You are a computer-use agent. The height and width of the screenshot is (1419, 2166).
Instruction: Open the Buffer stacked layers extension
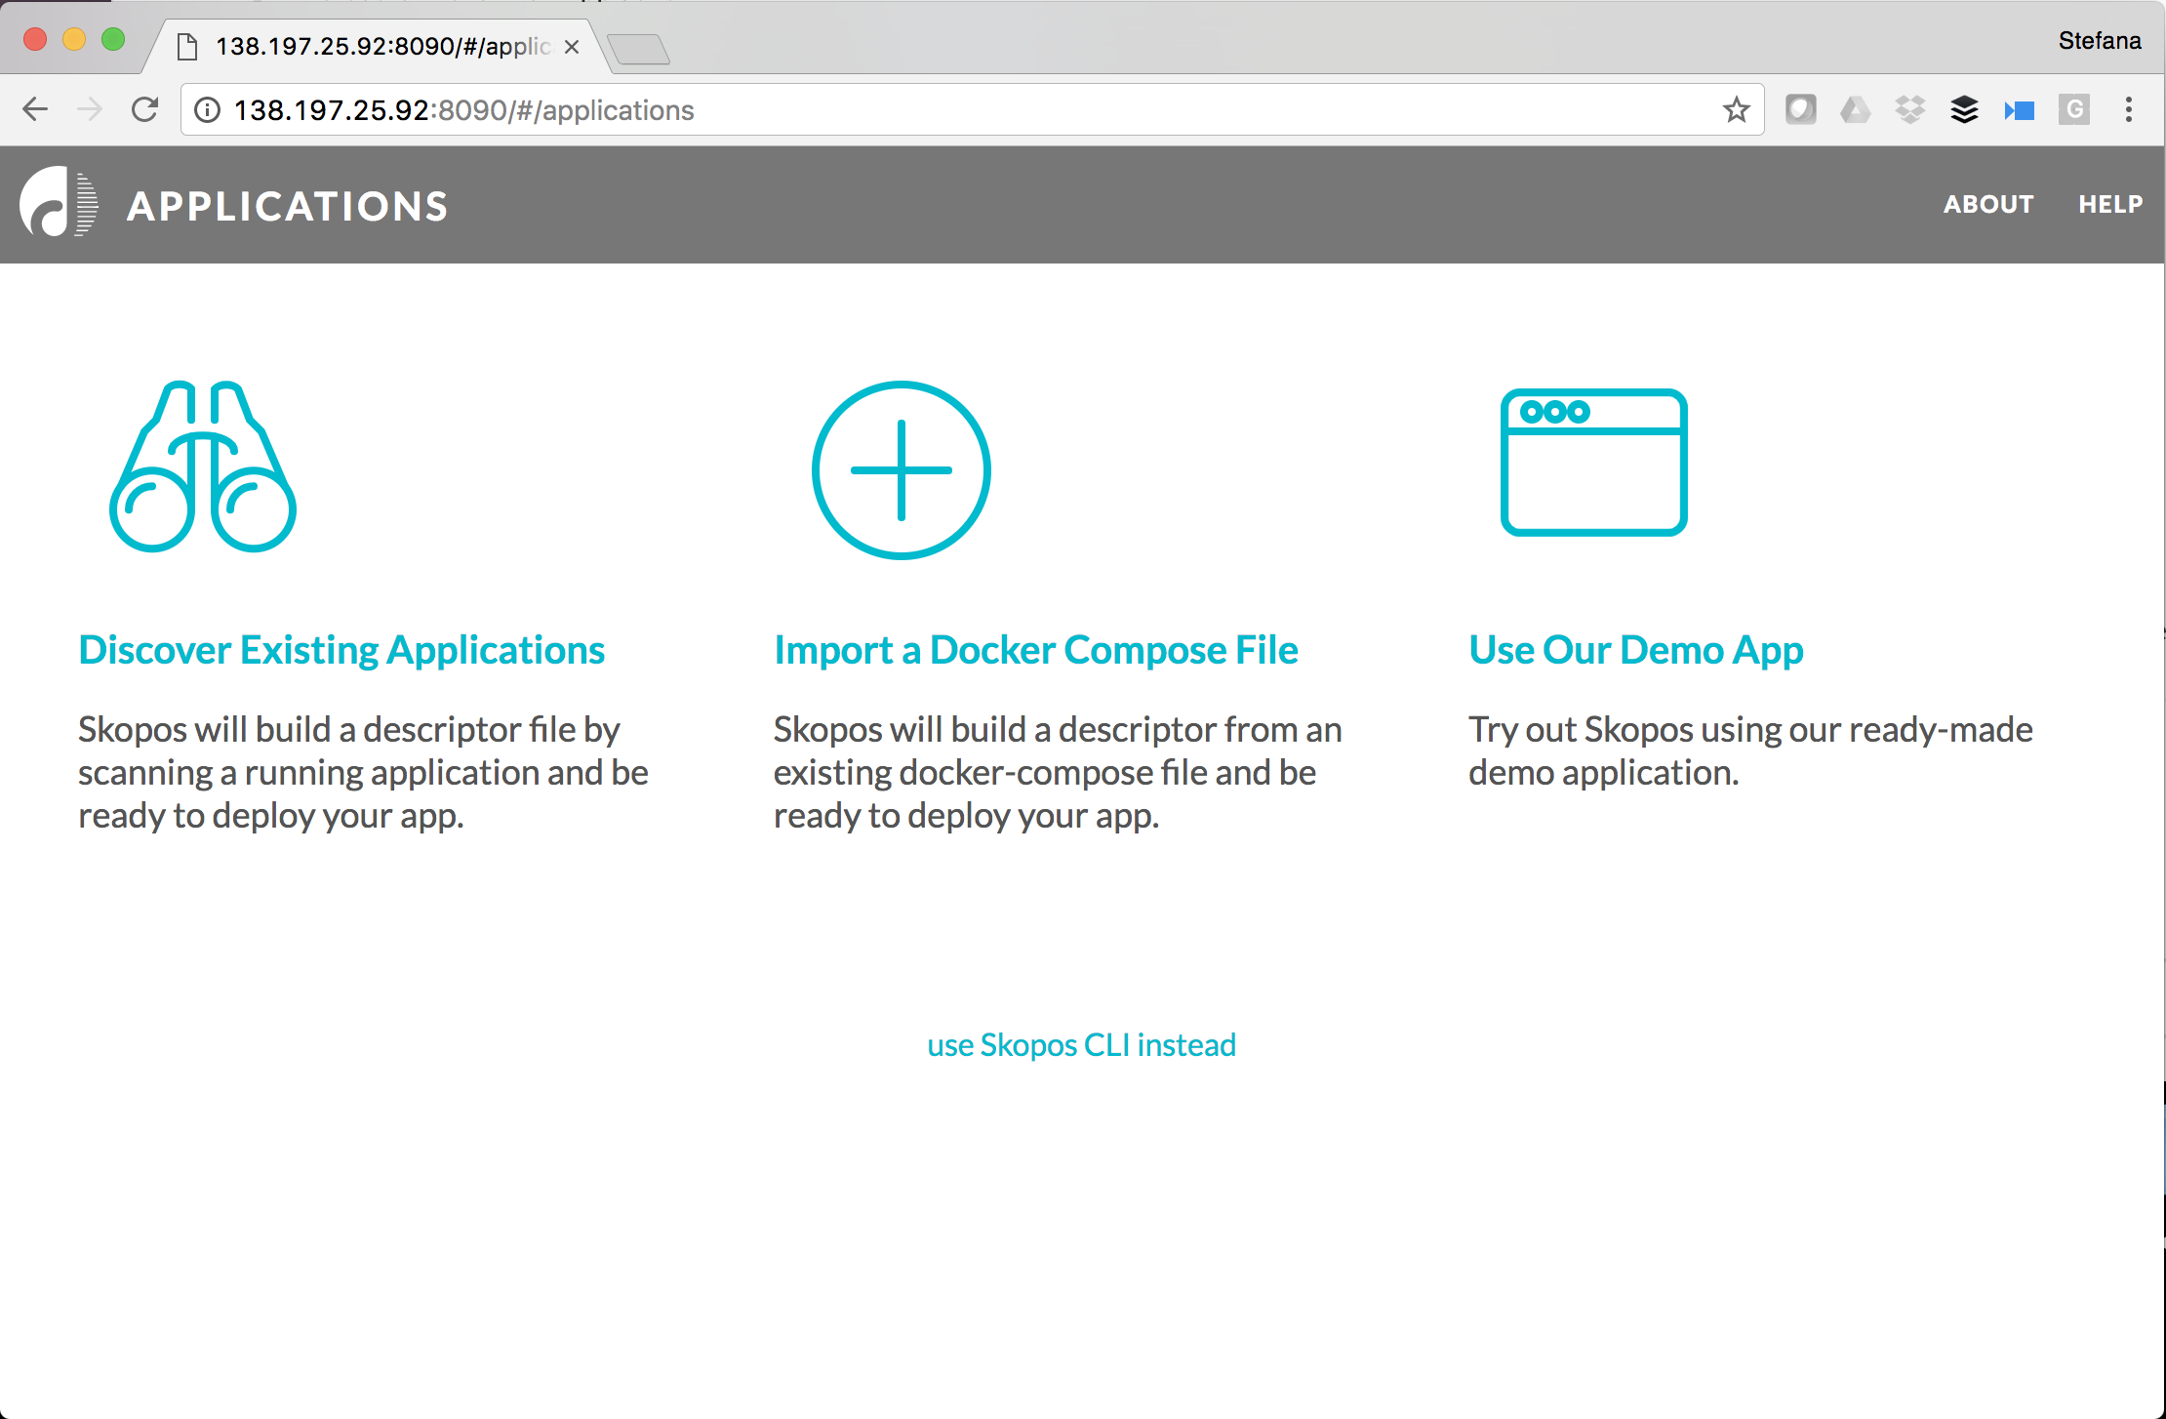(1964, 109)
